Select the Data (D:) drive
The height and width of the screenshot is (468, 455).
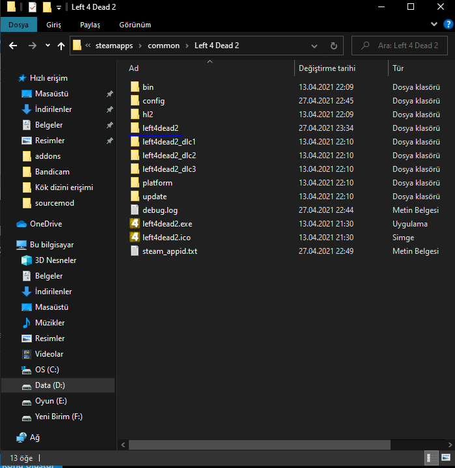pyautogui.click(x=58, y=385)
